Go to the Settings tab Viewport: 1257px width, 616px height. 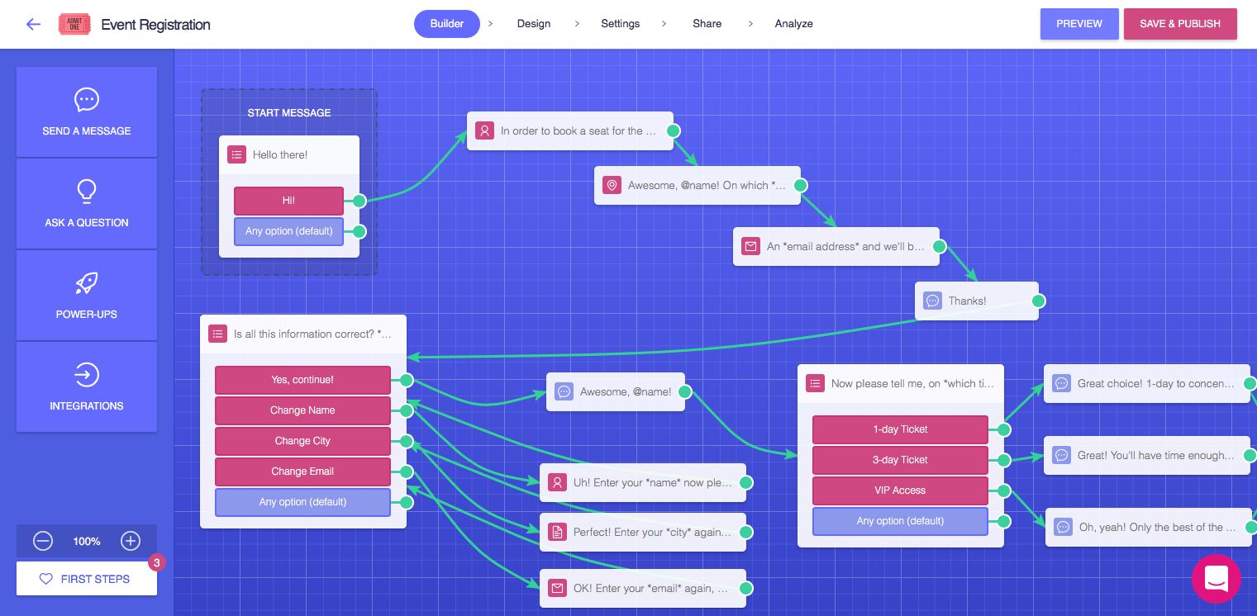[x=620, y=24]
